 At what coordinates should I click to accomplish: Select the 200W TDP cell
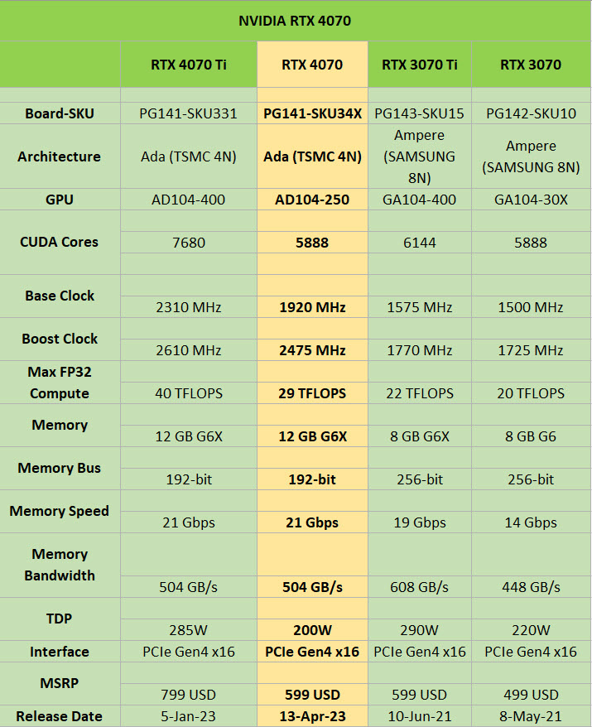coord(312,630)
